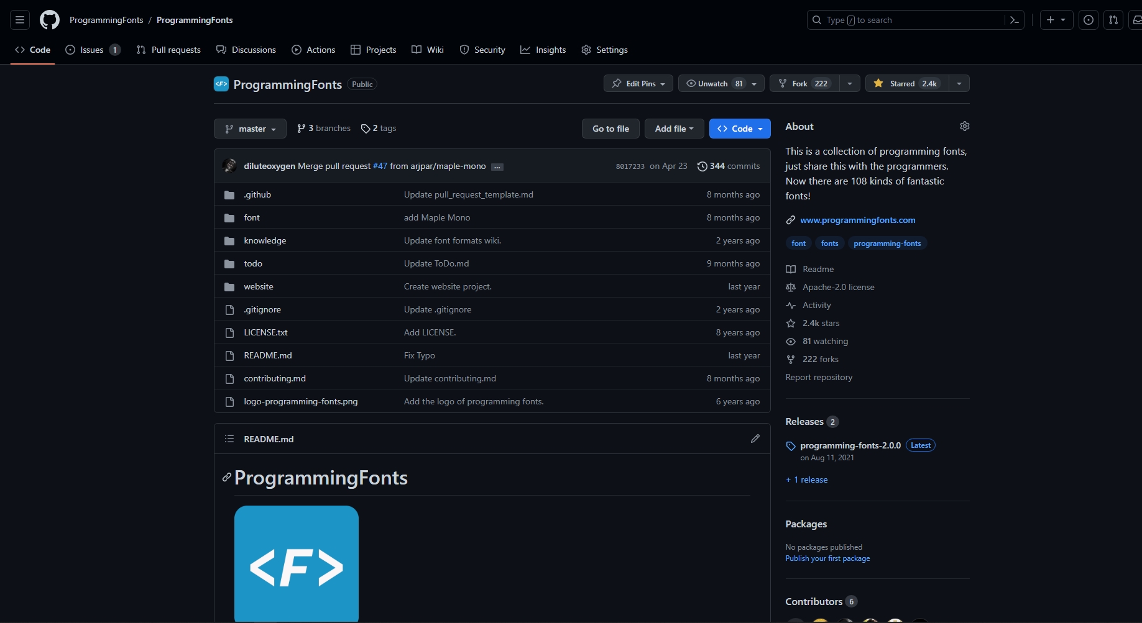
Task: Open the Wiki tab
Action: point(428,50)
